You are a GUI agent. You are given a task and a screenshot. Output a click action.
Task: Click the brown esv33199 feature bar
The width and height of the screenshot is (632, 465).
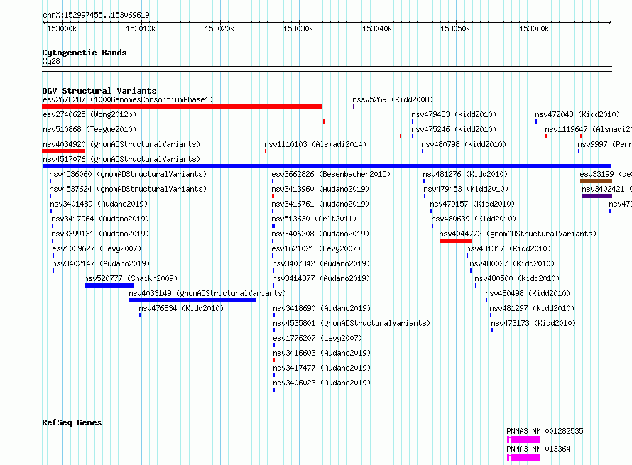tap(596, 181)
